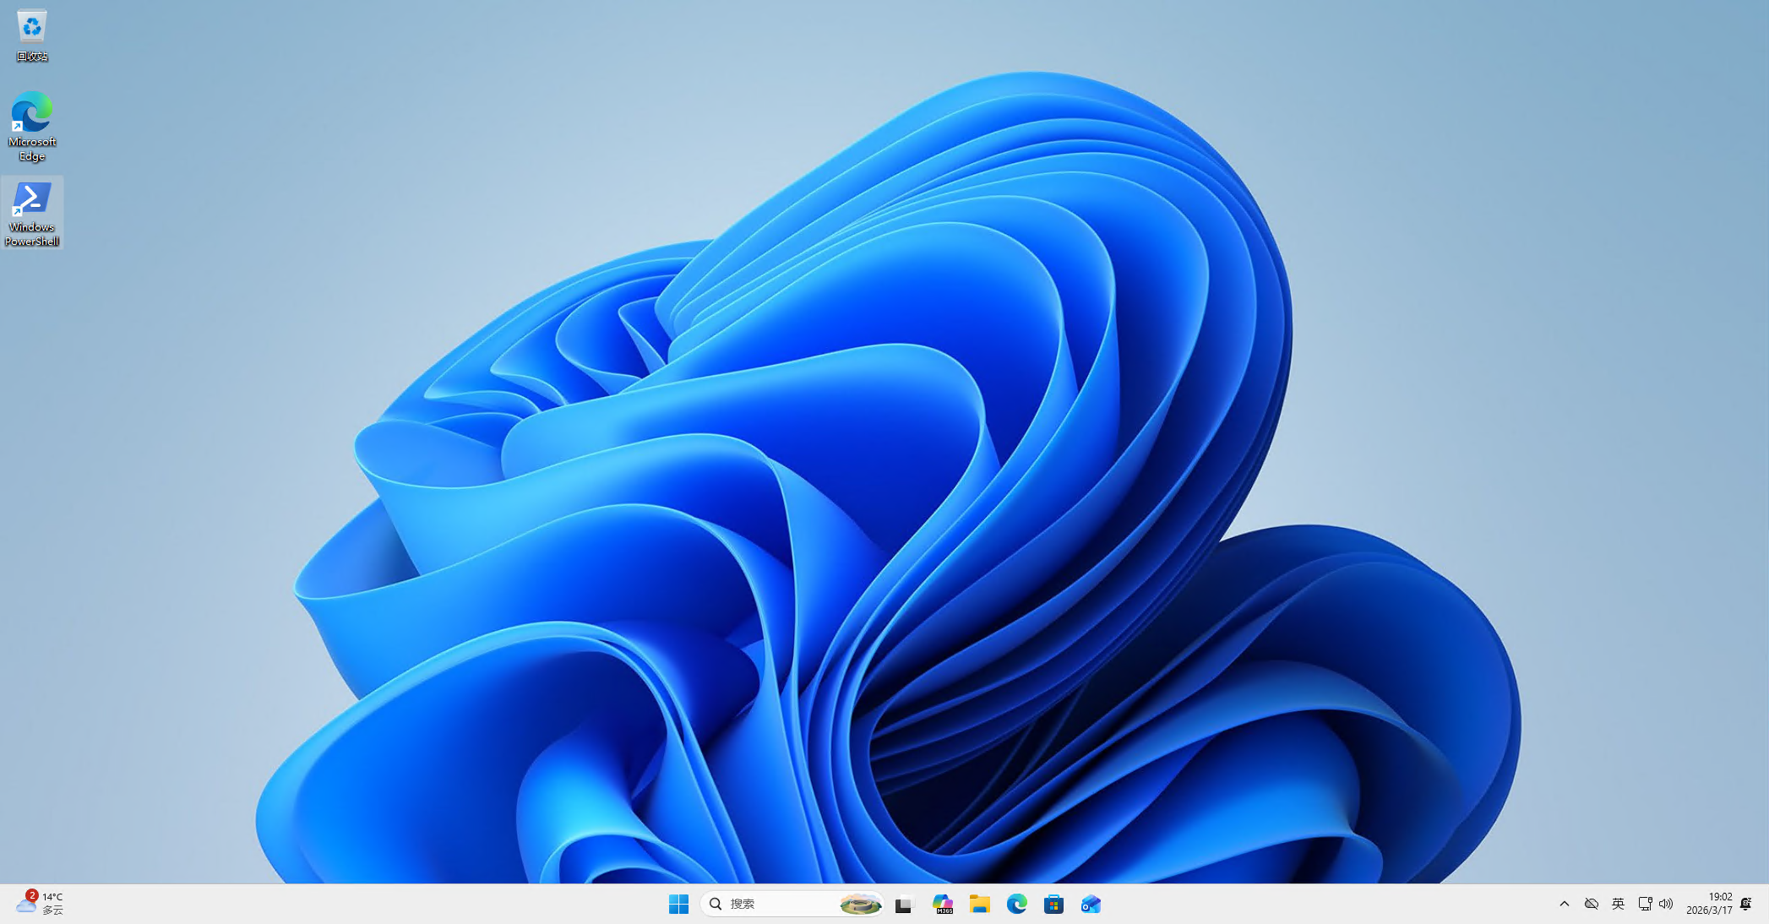Launch Microsoft Edge from the taskbar

1015,904
